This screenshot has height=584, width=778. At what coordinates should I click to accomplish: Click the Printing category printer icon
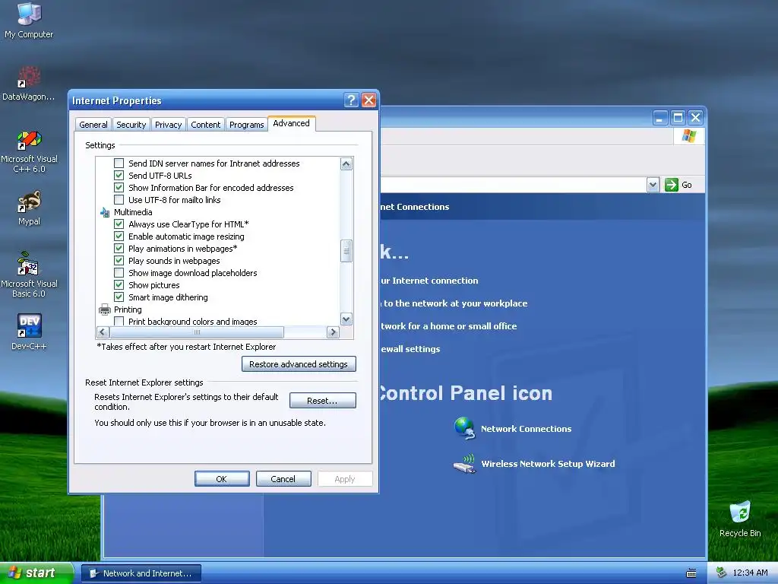coord(105,309)
